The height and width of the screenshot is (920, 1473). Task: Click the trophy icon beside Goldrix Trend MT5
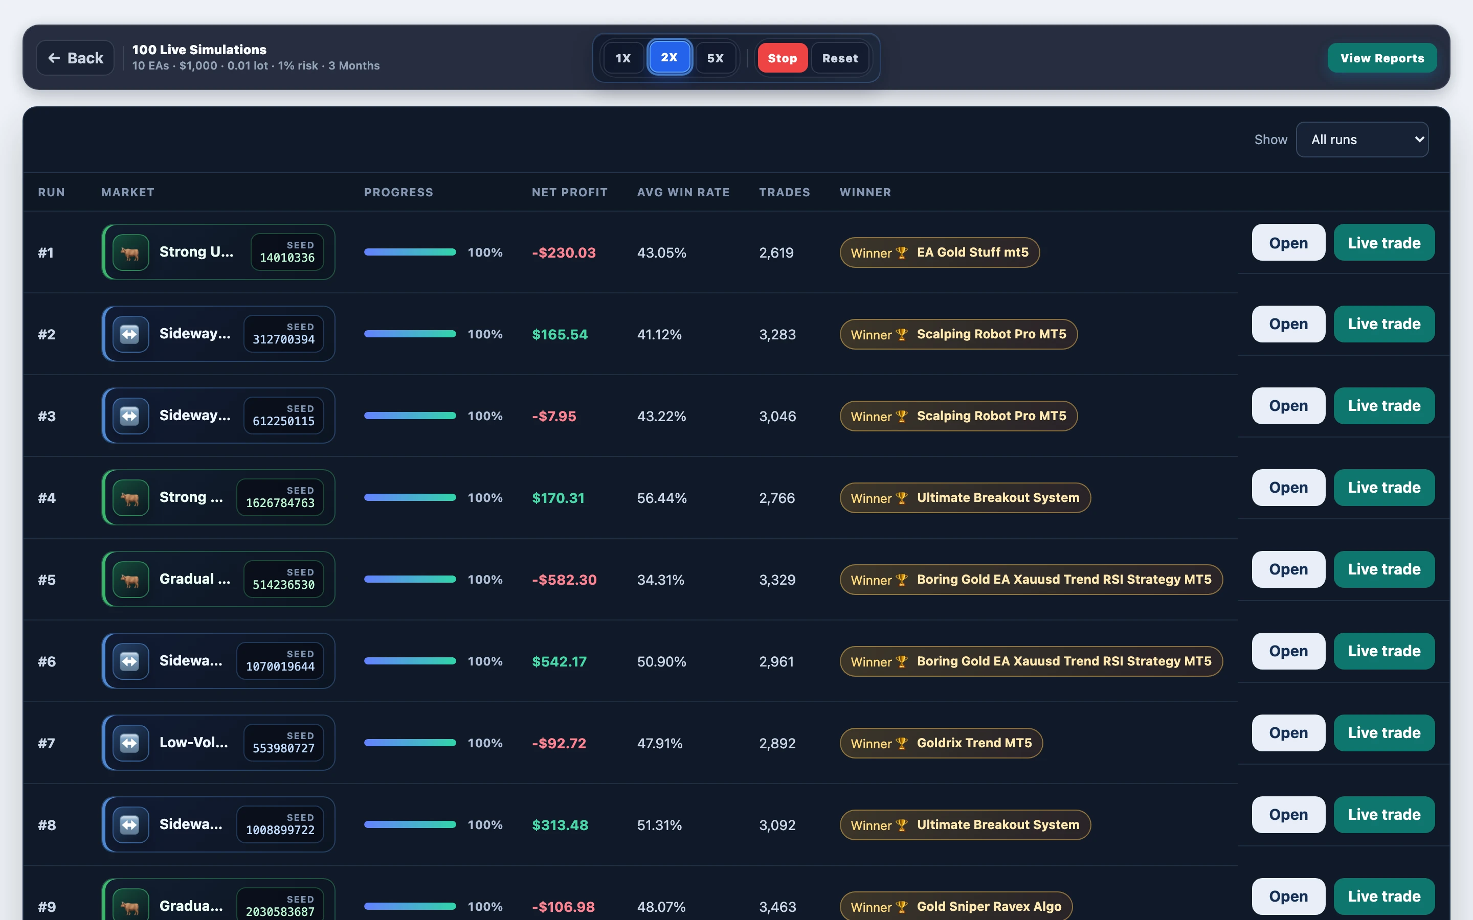[x=902, y=744]
